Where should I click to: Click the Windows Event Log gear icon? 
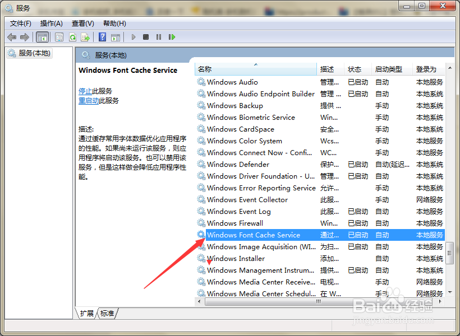(x=201, y=211)
